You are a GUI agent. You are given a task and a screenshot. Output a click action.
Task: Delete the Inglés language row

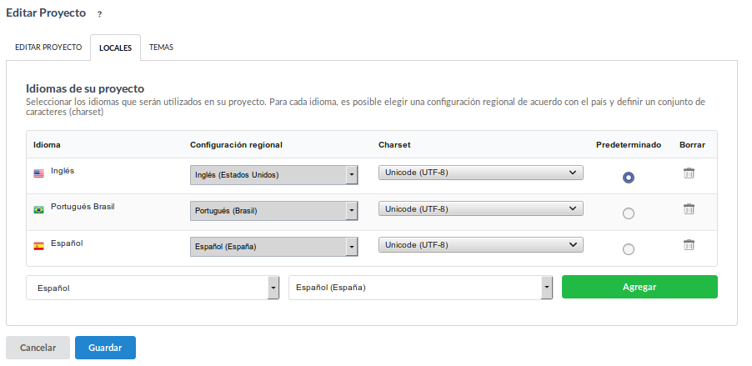click(689, 173)
